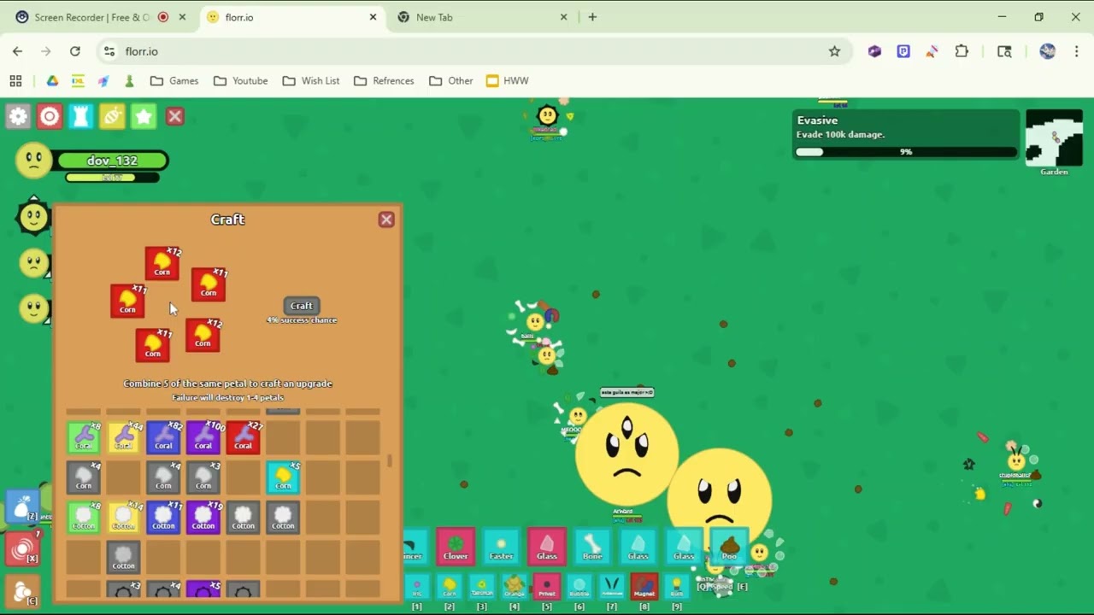Click the red X icon in game toolbar
Screen dimensions: 1094x615
tap(175, 116)
